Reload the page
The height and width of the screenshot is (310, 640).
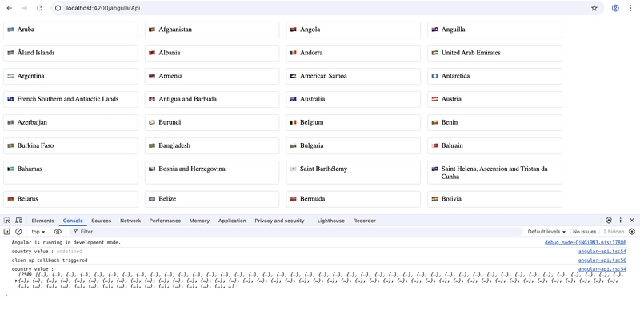point(39,8)
